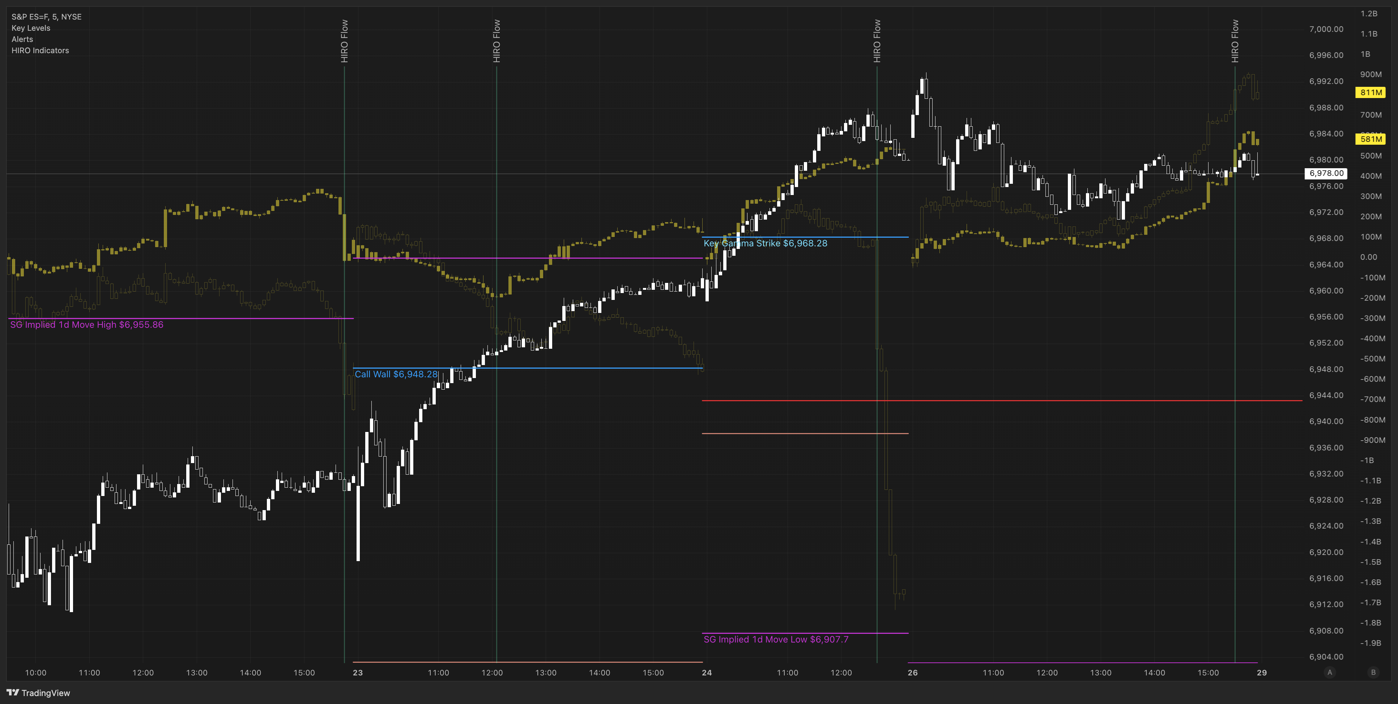Click date 24 on the time axis
The width and height of the screenshot is (1398, 704).
707,673
